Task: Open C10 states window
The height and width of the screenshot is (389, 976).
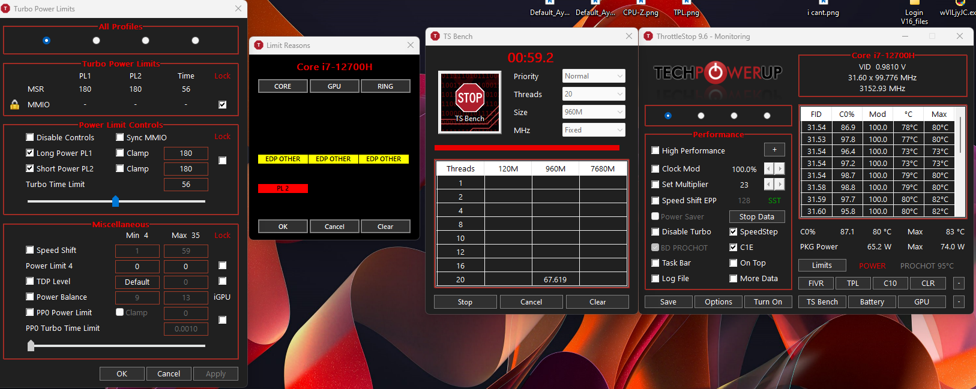Action: pos(890,284)
